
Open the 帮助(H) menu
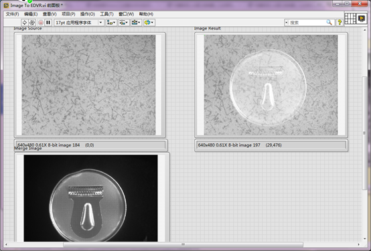[146, 14]
